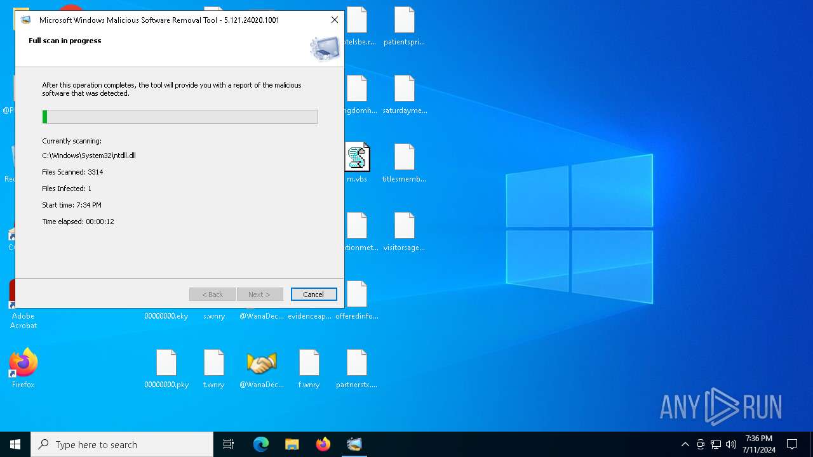813x457 pixels.
Task: Open File Explorer from the taskbar
Action: coord(292,444)
